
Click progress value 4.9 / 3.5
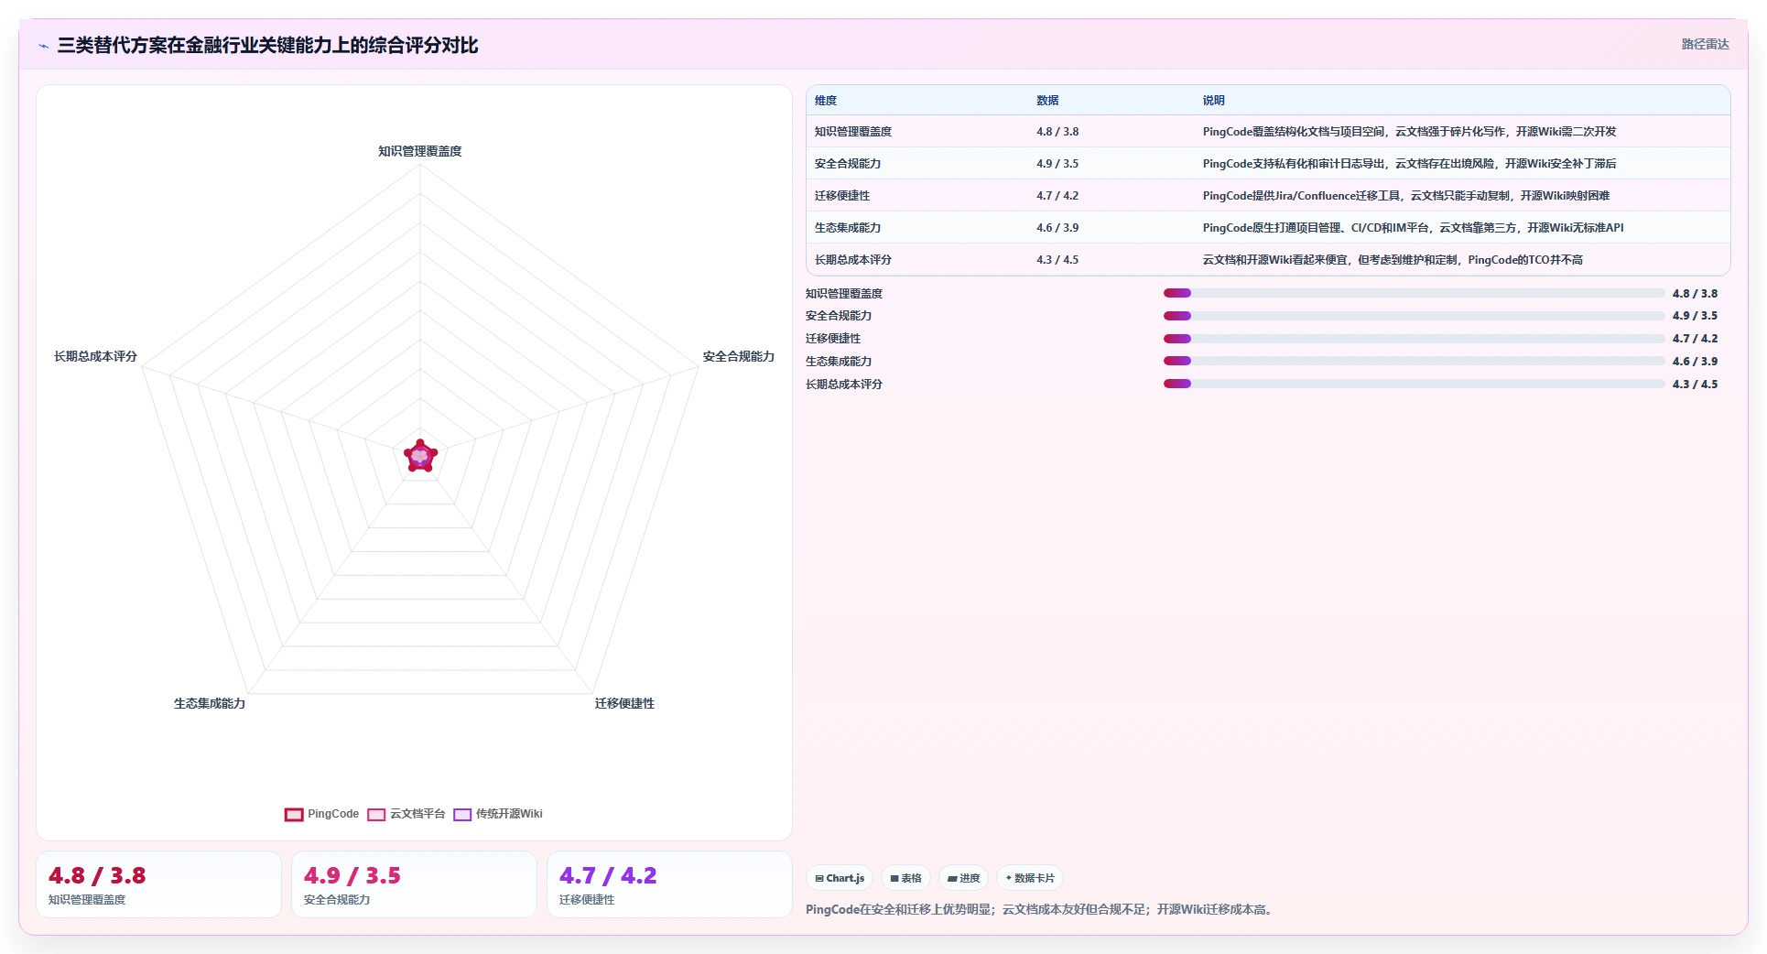point(1695,316)
